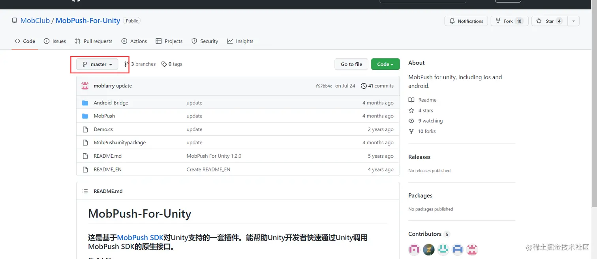Image resolution: width=597 pixels, height=259 pixels.
Task: Open the Demo.cs file
Action: pyautogui.click(x=103, y=129)
